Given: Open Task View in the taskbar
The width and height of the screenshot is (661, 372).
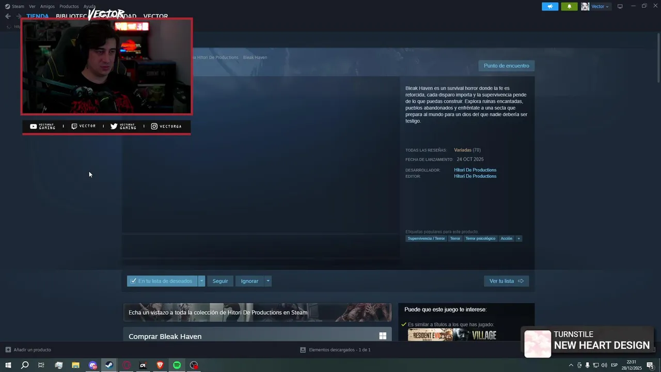Looking at the screenshot, I should coord(41,365).
